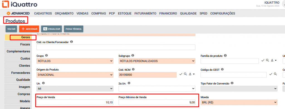Click the Produtos page title
Screen dimensions: 285x109
point(15,21)
